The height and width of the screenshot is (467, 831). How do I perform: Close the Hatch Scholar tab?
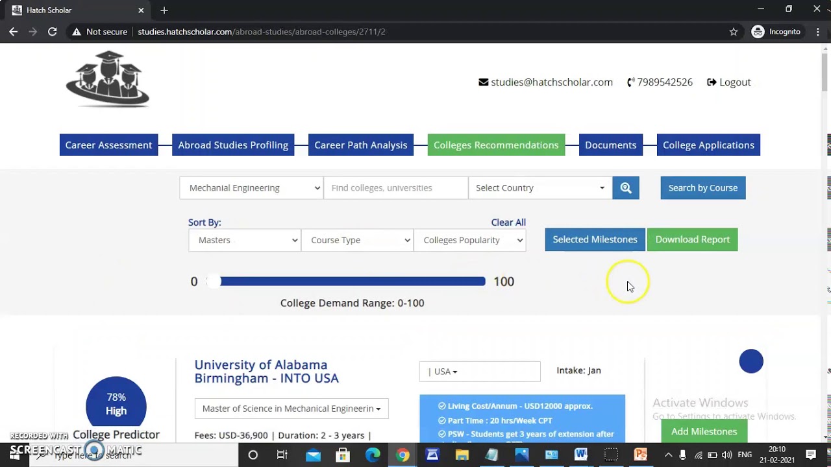coord(141,10)
